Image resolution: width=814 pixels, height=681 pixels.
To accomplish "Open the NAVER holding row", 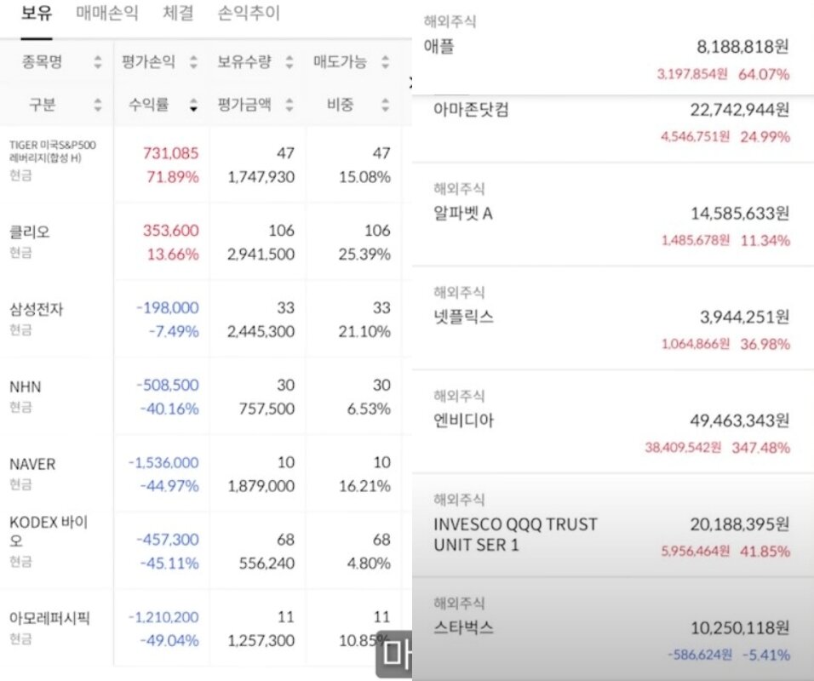I will point(32,464).
